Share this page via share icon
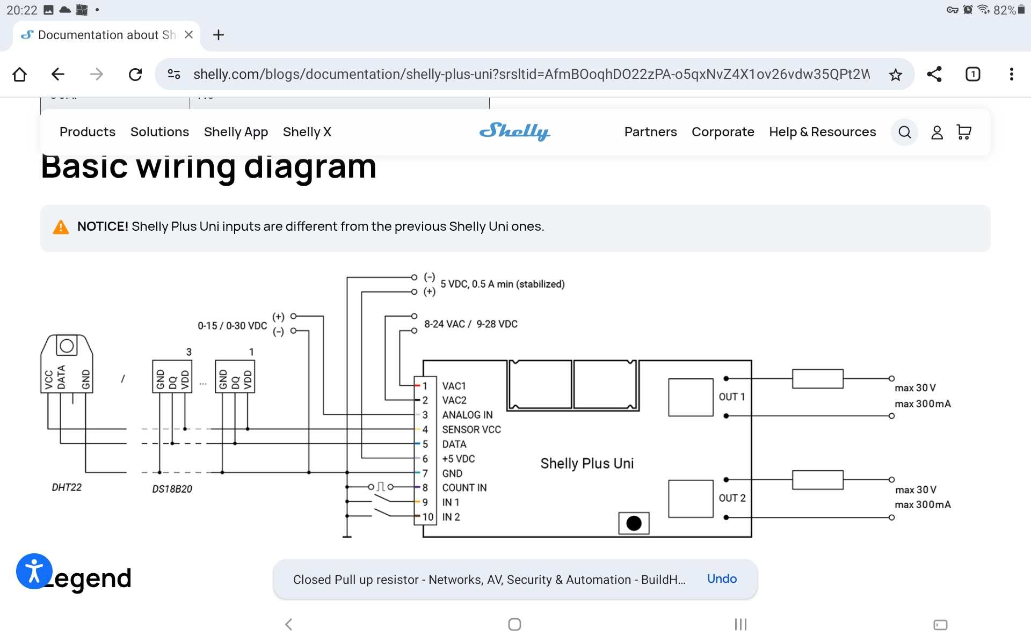 pos(934,74)
